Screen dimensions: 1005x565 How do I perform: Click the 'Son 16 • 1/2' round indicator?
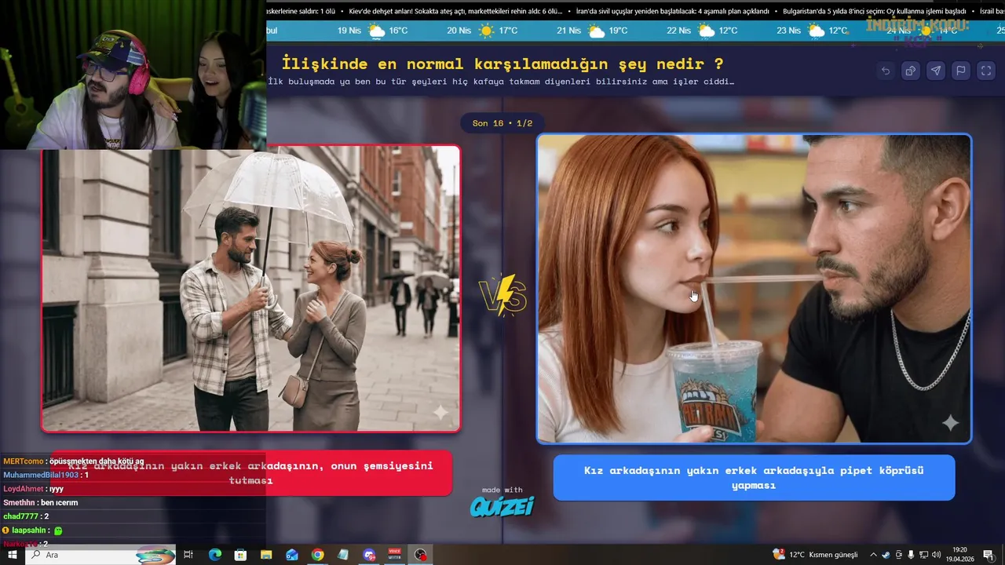pyautogui.click(x=502, y=123)
